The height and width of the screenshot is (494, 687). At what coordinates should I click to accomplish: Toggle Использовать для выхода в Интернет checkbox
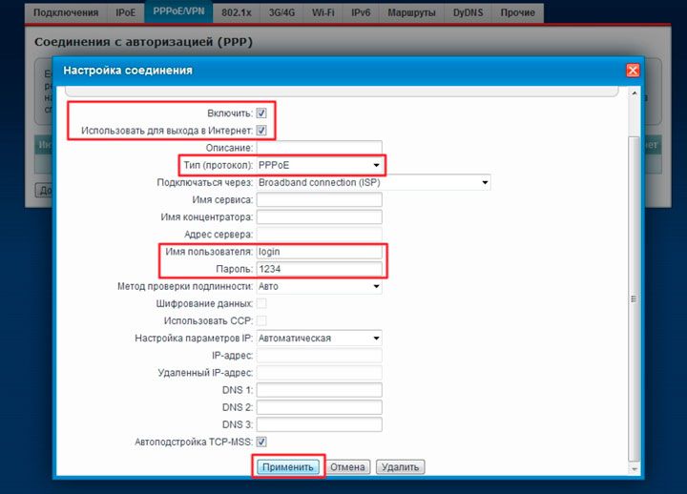(261, 131)
